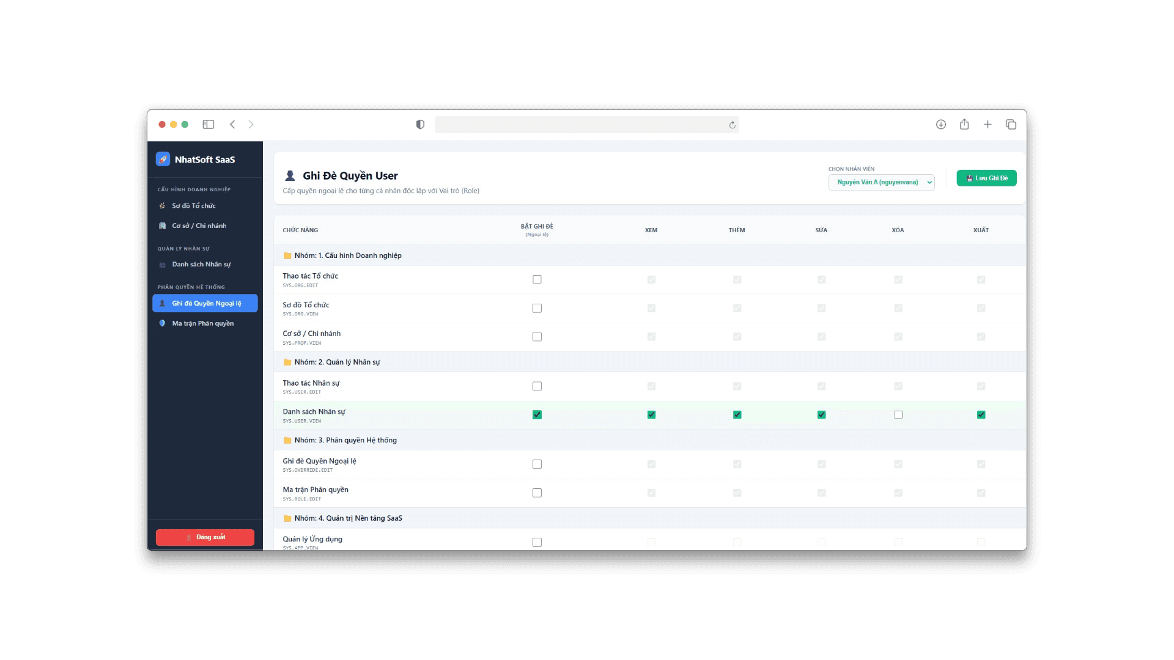The image size is (1174, 660).
Task: Open Cơ sở / Chi nhánh in sidebar
Action: coord(205,226)
